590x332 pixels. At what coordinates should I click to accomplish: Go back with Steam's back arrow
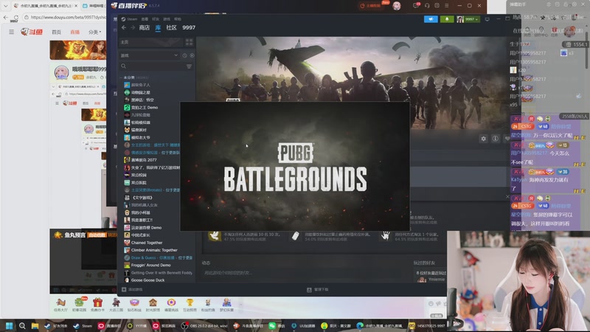click(124, 27)
